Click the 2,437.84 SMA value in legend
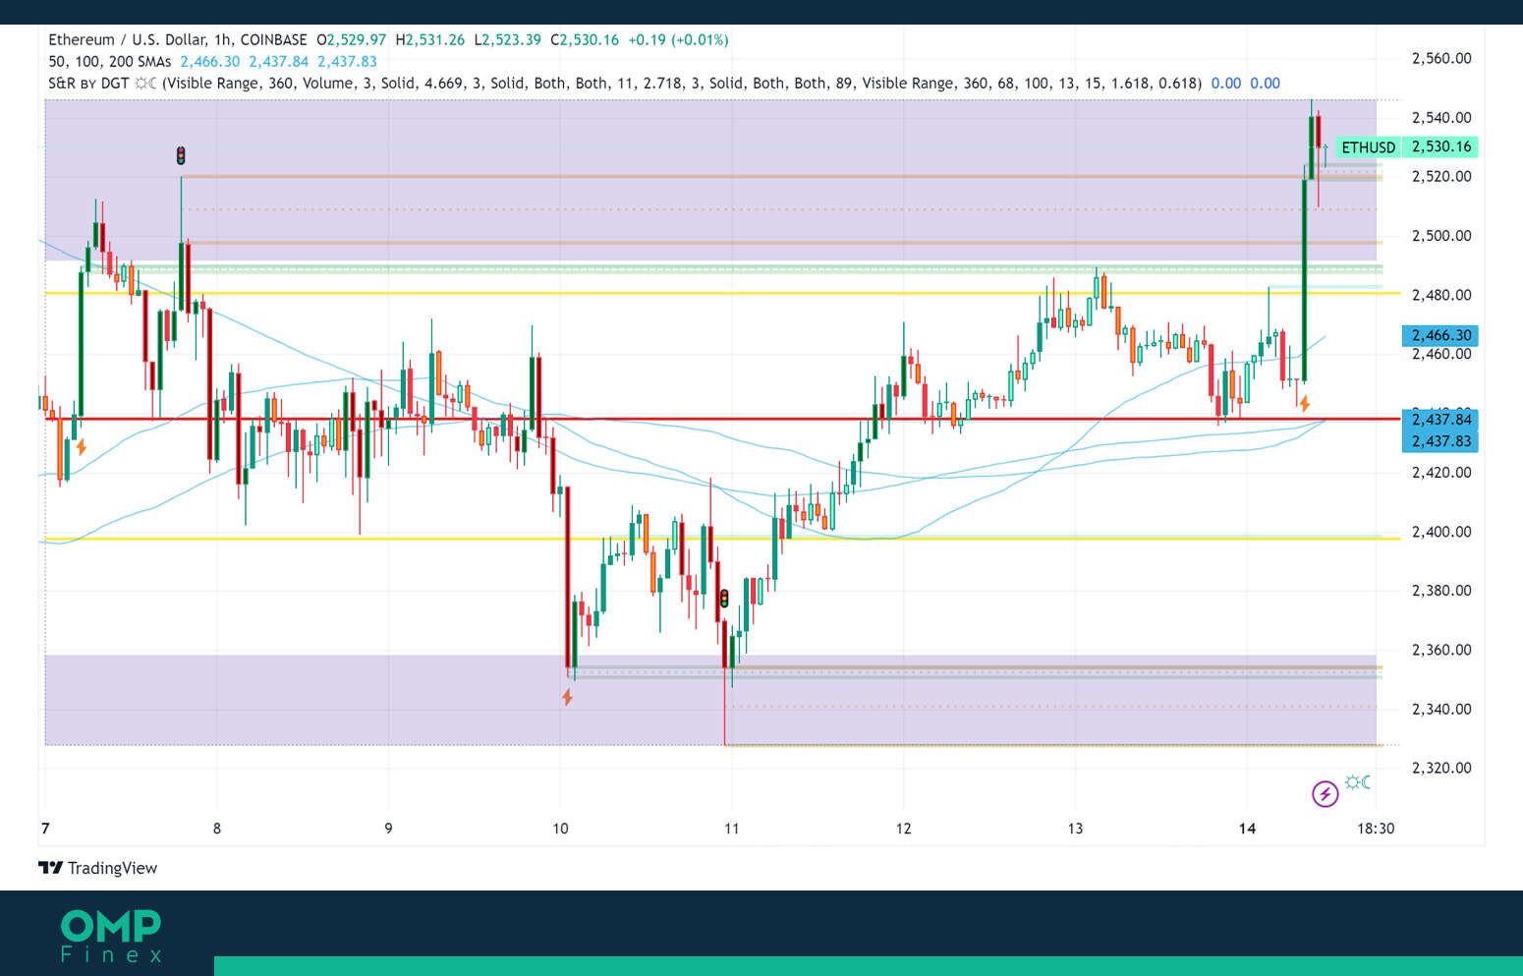1523x976 pixels. (278, 61)
